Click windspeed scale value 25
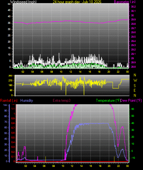This screenshot has height=170, width=143. (x=9, y=36)
